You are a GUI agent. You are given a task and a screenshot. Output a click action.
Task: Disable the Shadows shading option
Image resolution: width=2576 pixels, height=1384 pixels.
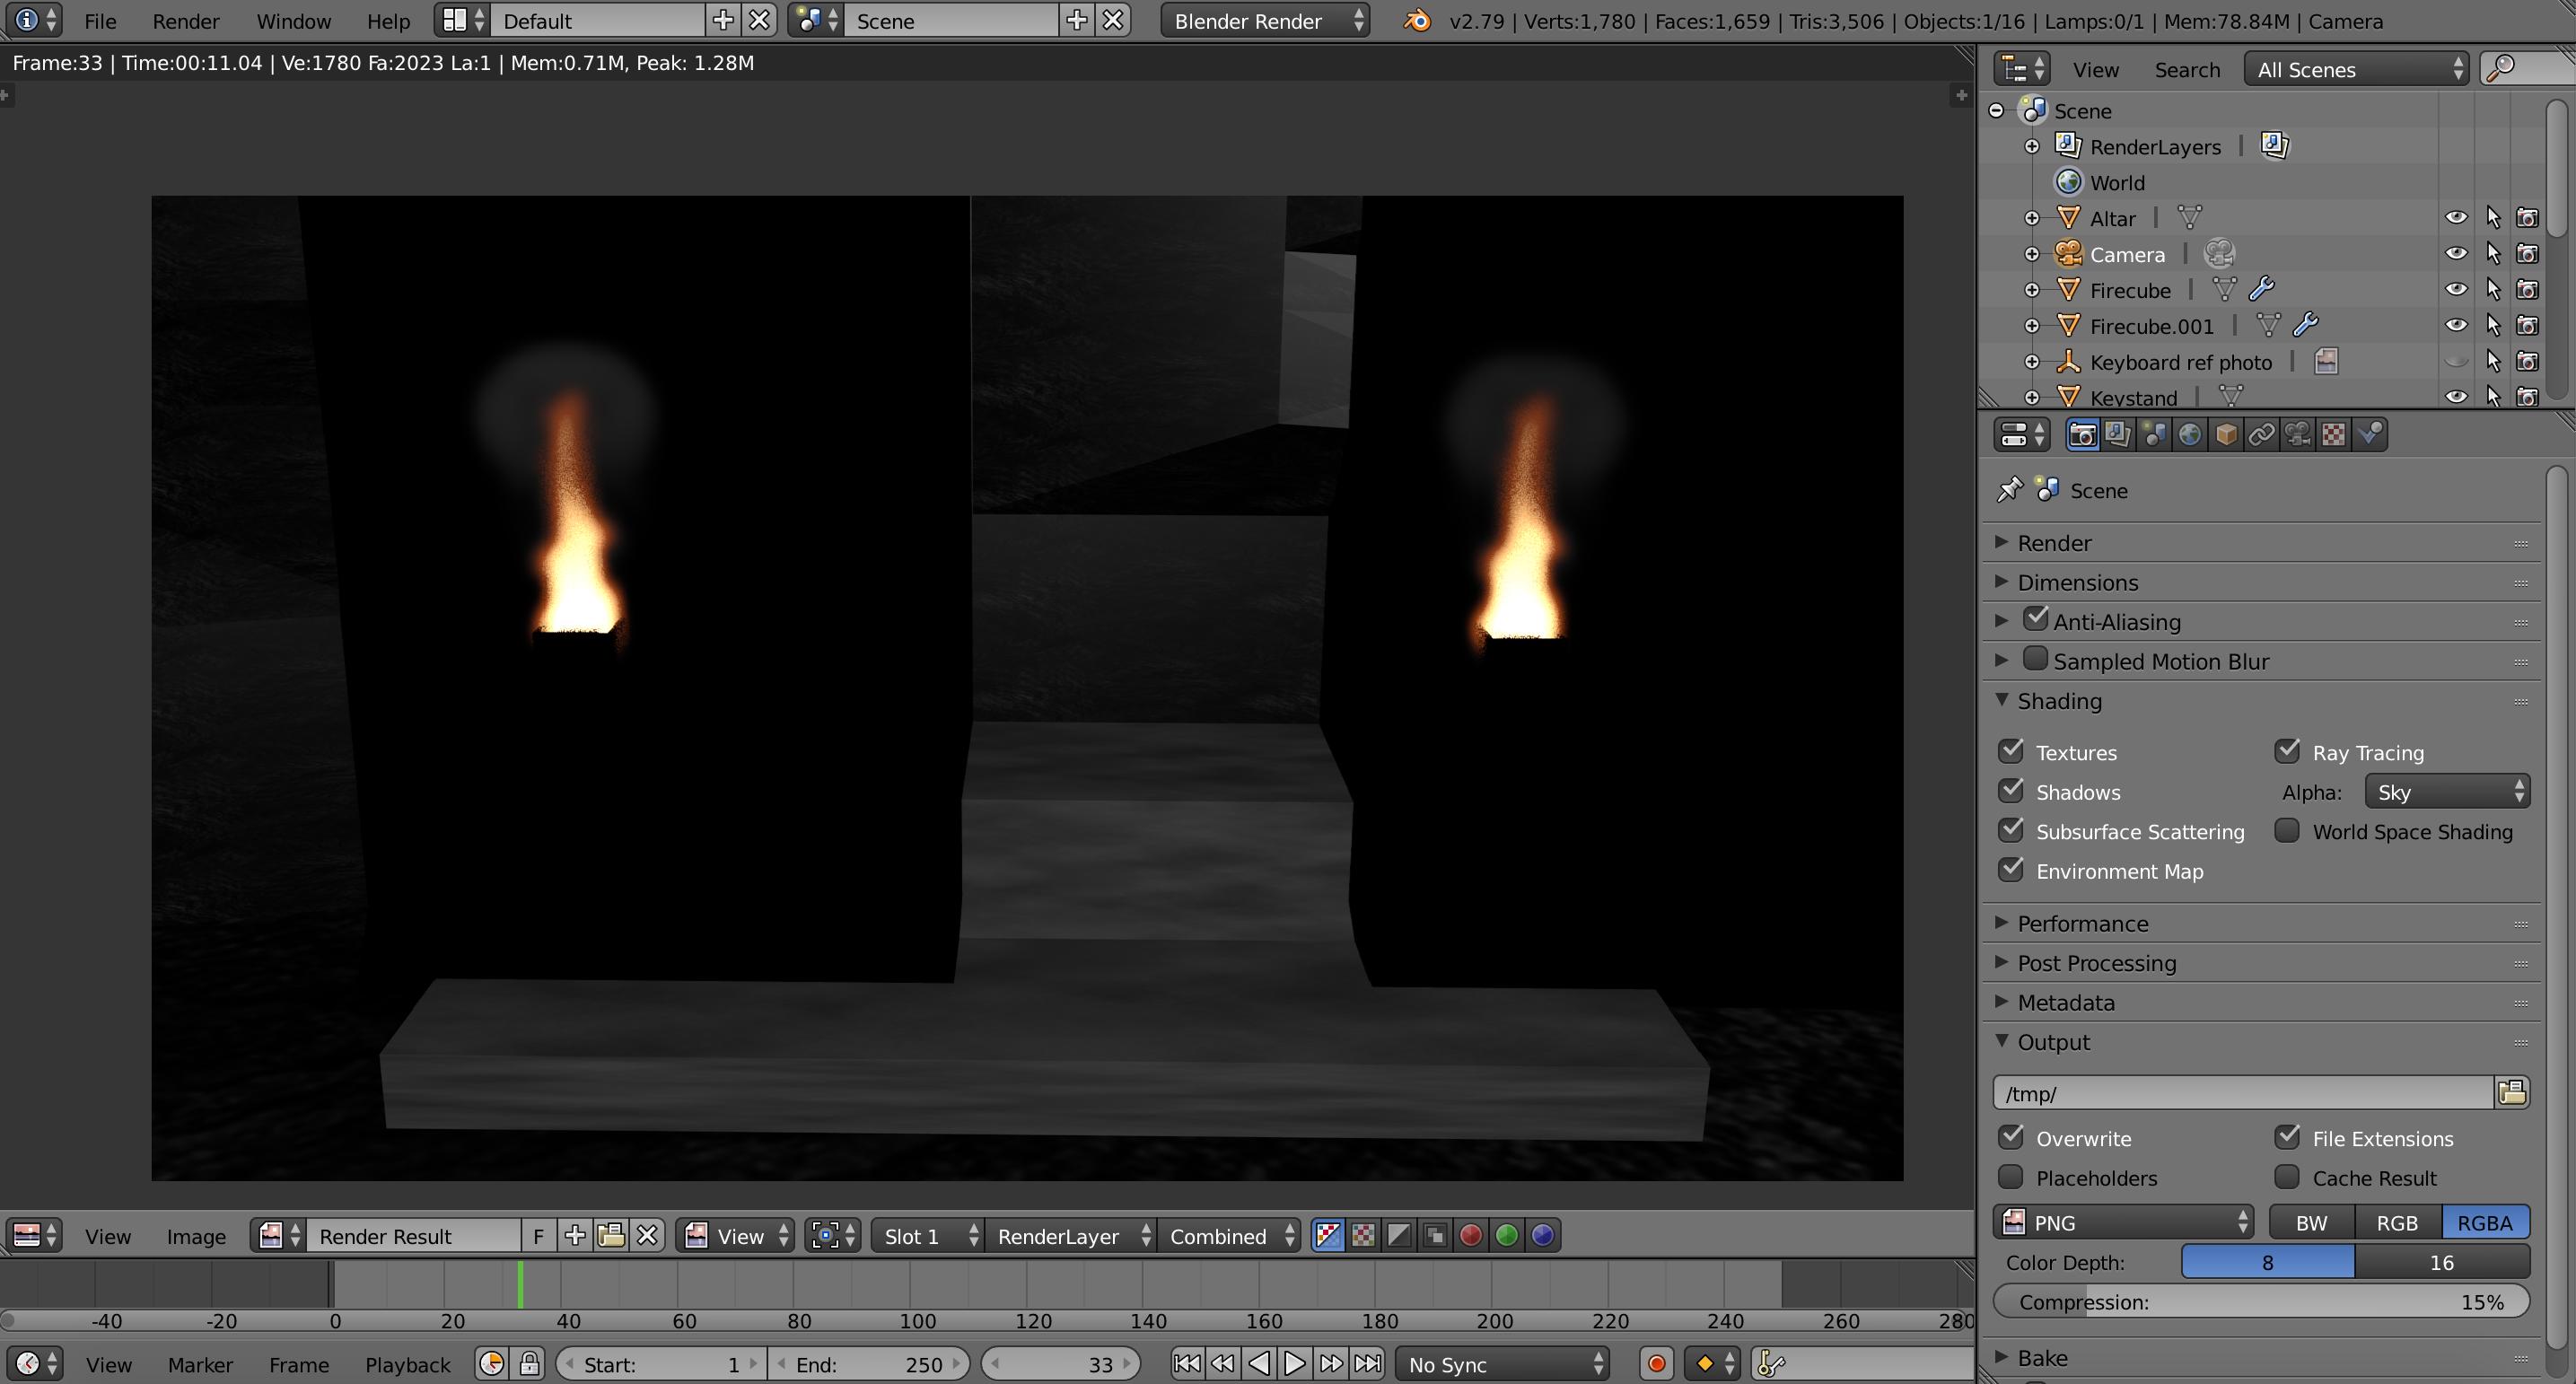pyautogui.click(x=2013, y=790)
